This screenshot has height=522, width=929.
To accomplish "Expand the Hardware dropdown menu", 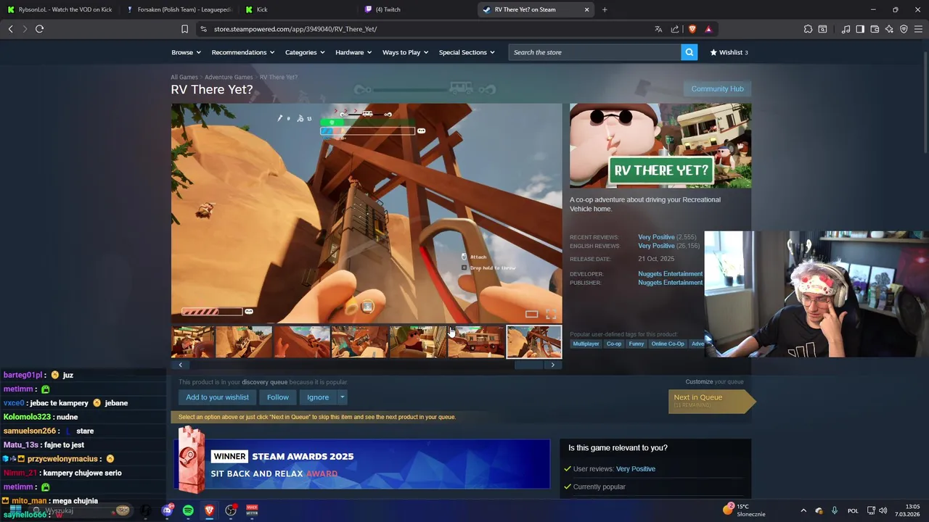I will tap(353, 52).
